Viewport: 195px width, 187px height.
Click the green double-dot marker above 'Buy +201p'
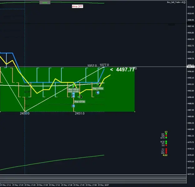point(74,86)
